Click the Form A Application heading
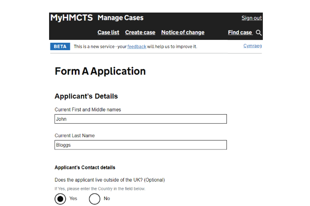 click(100, 71)
